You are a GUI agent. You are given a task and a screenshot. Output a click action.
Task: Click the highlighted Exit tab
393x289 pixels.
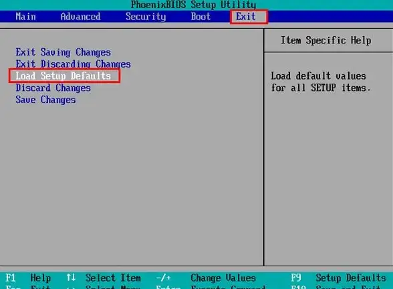[246, 17]
